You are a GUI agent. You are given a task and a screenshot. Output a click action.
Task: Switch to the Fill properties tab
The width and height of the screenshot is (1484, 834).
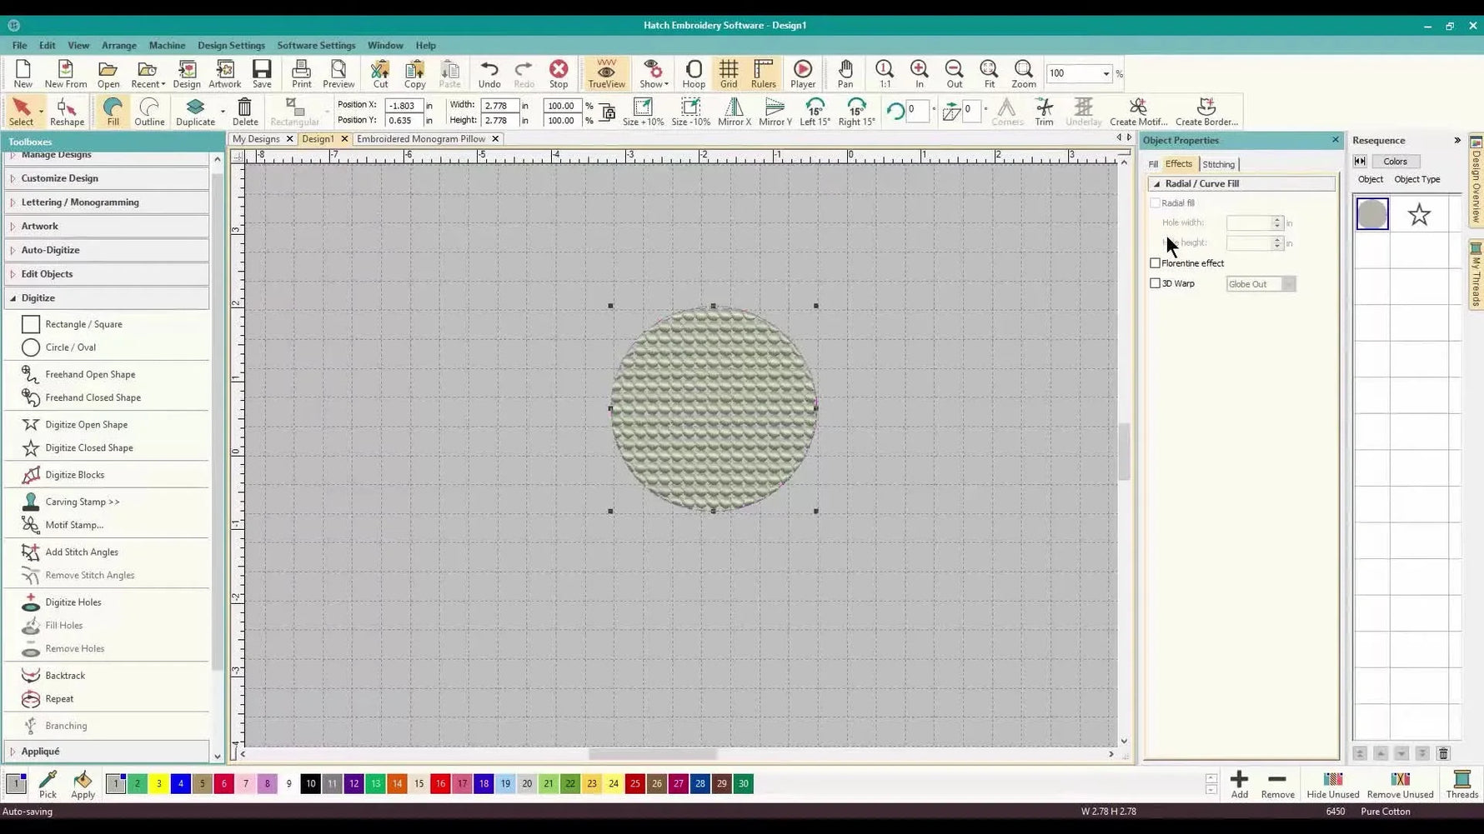coord(1153,165)
